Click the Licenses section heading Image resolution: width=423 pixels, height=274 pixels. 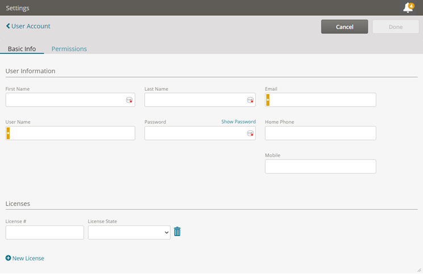(x=18, y=204)
